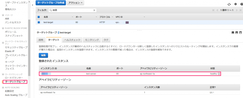Open the help question mark icon
243x98 pixels.
[x=242, y=4]
